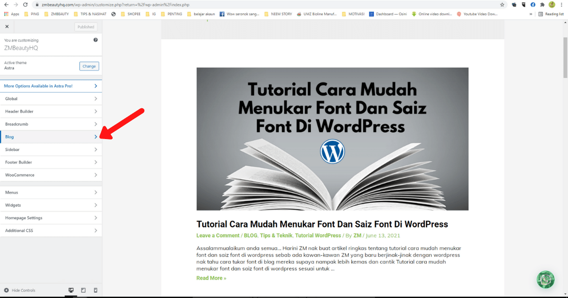View site information lock icon

click(37, 5)
